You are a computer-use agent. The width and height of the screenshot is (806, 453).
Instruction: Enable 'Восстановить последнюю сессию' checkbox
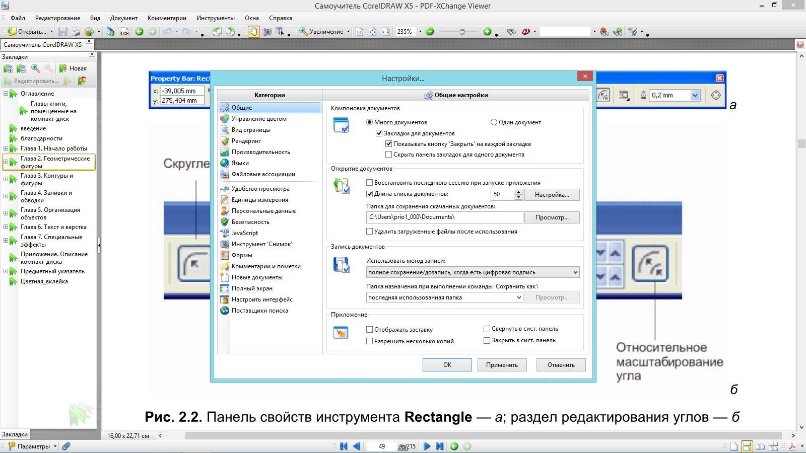[369, 183]
